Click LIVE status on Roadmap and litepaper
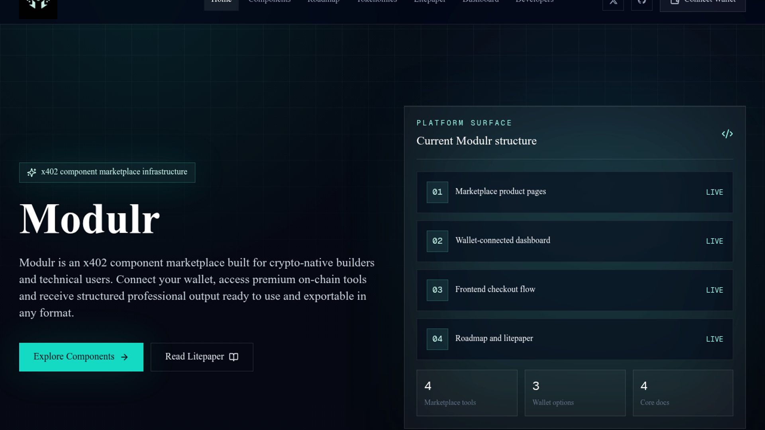The image size is (765, 430). tap(714, 339)
